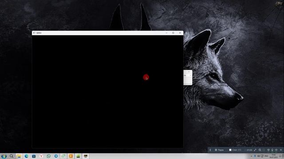The height and width of the screenshot is (159, 284).
Task: Open the Windows Start menu
Action: (x=4, y=156)
